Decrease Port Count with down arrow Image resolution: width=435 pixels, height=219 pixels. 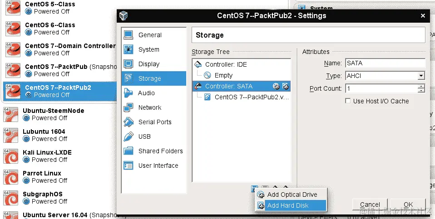tap(421, 91)
